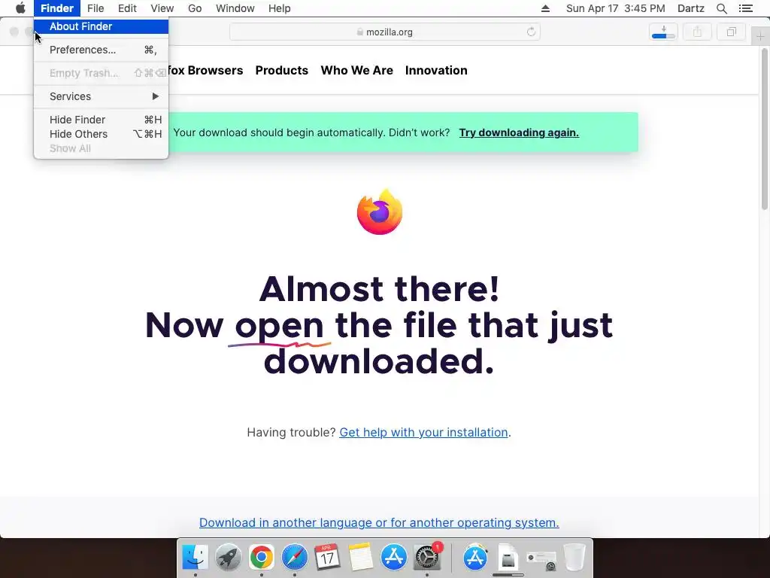The height and width of the screenshot is (578, 770).
Task: Open Google Chrome from the Dock
Action: click(x=261, y=558)
